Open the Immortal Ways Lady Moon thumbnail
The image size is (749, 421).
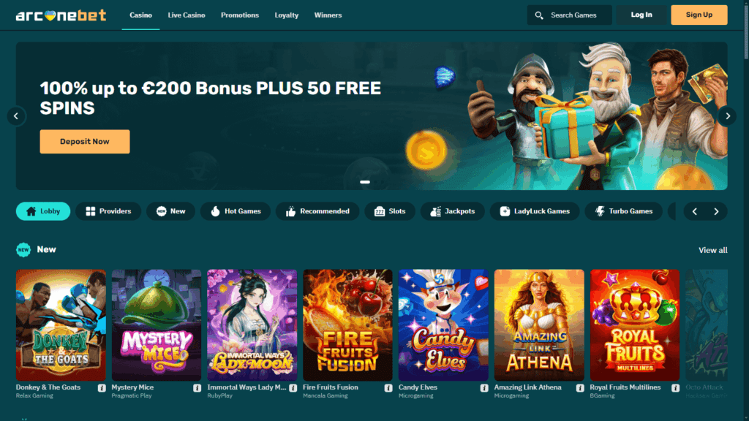pyautogui.click(x=252, y=325)
